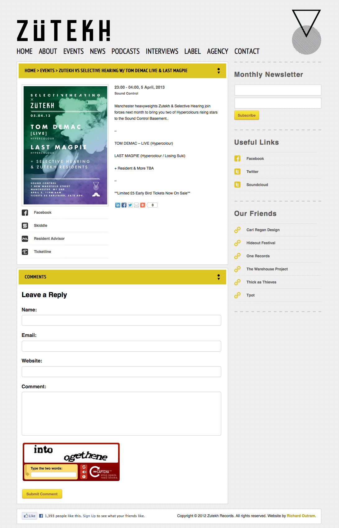Open the Label menu item
The height and width of the screenshot is (528, 339).
tap(193, 51)
